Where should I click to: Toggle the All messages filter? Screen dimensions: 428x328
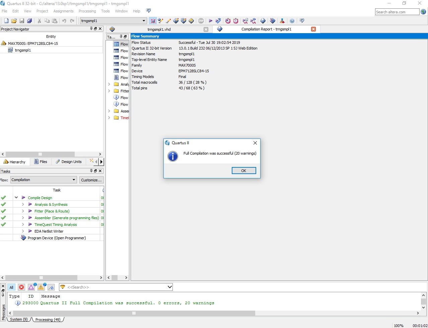click(x=11, y=287)
